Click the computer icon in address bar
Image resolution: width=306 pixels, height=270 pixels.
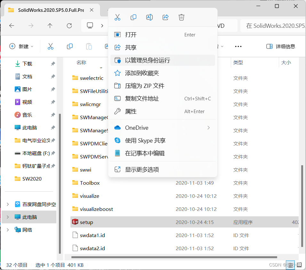(90, 26)
